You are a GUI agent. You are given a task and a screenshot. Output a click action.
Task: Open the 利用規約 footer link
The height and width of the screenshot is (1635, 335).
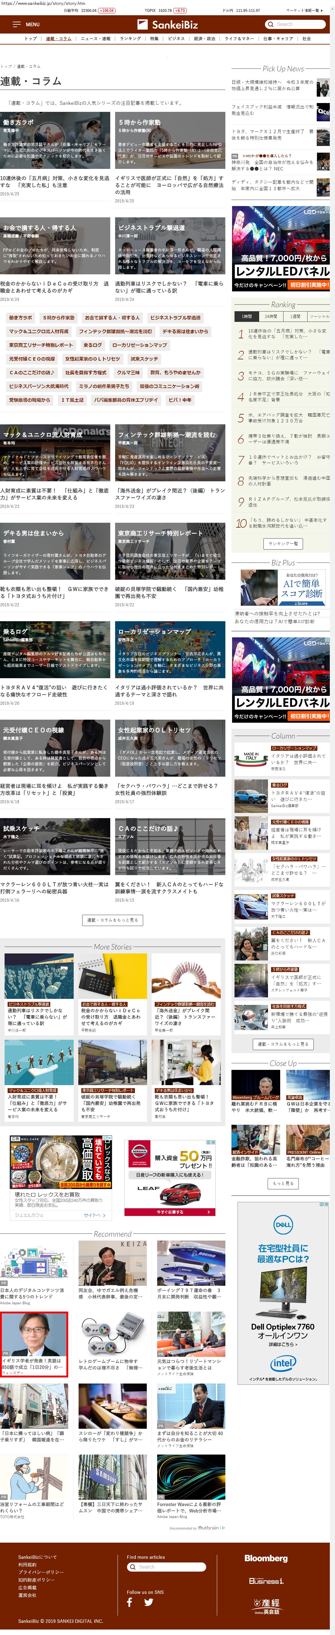(27, 1565)
